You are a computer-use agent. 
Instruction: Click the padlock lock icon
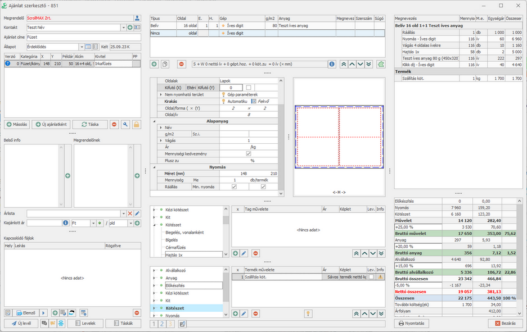(x=136, y=124)
